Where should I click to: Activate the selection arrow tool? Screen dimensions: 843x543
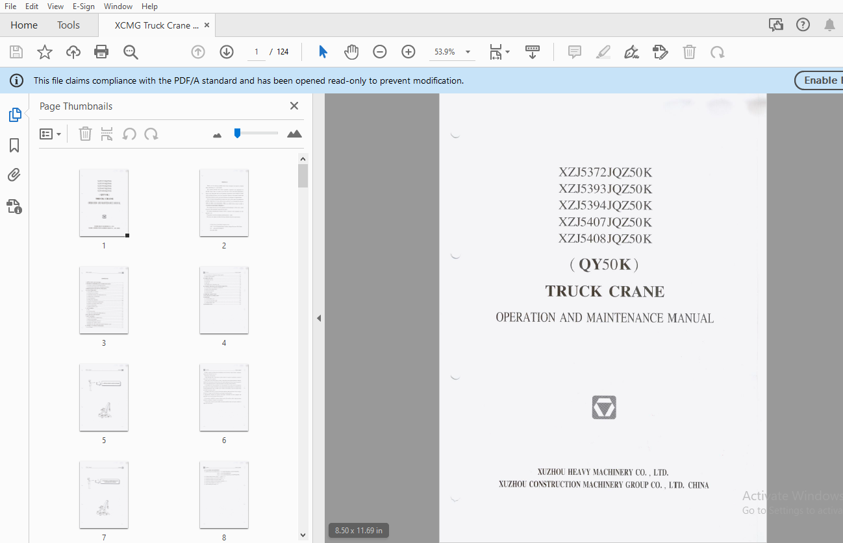[x=323, y=52]
